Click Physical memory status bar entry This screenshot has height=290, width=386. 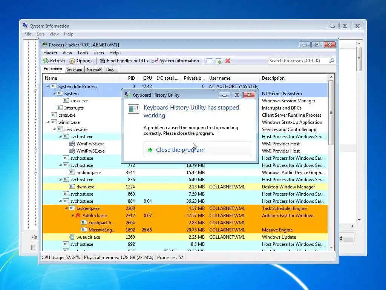pyautogui.click(x=119, y=258)
